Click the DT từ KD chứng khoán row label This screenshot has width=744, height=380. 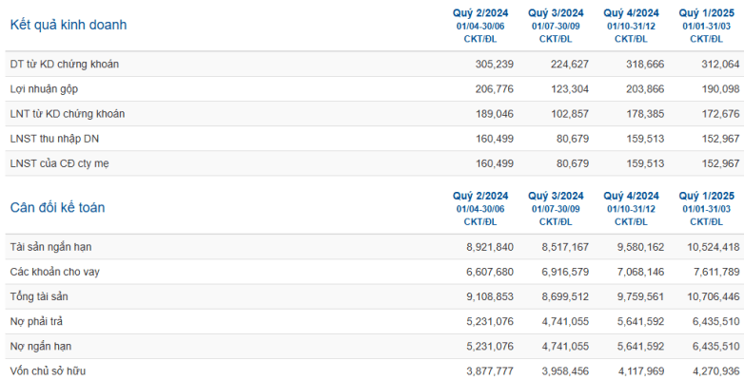pyautogui.click(x=65, y=64)
